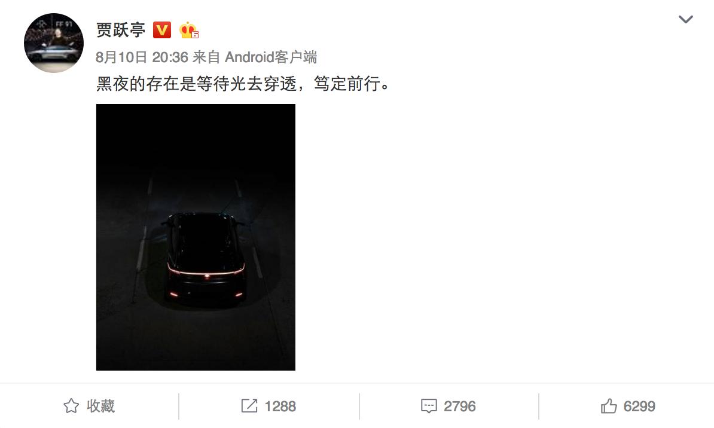This screenshot has width=714, height=428.
Task: Click the thumbs-up like icon
Action: 609,406
